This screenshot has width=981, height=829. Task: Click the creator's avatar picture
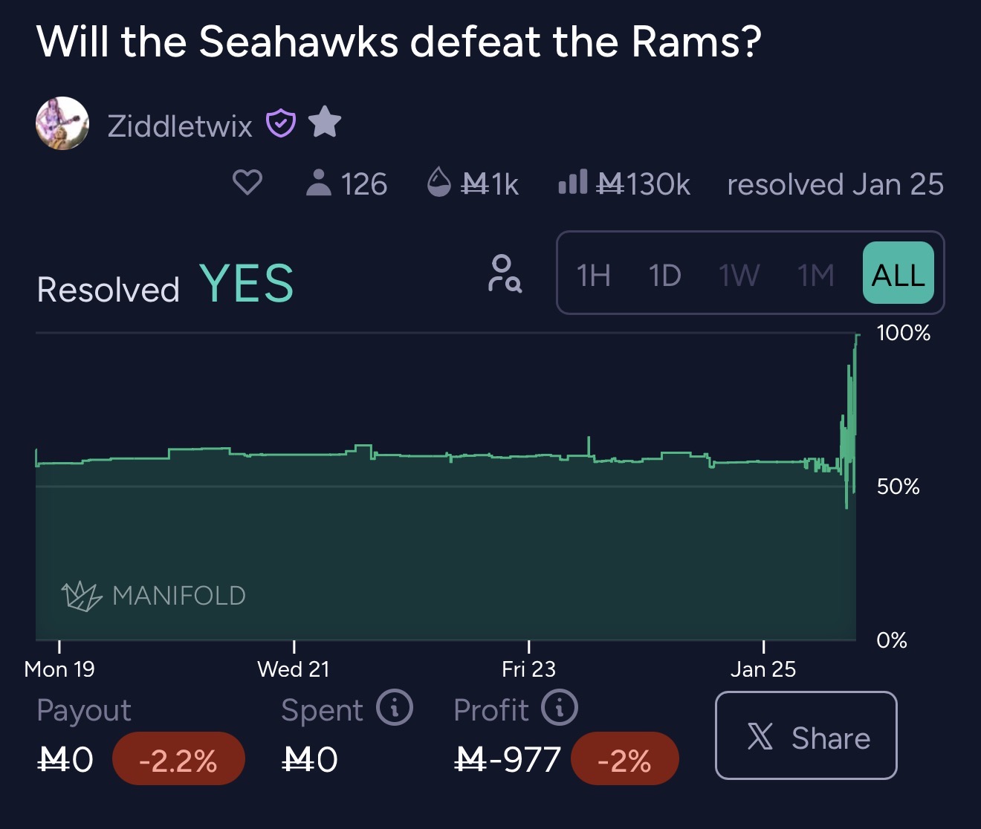tap(62, 123)
